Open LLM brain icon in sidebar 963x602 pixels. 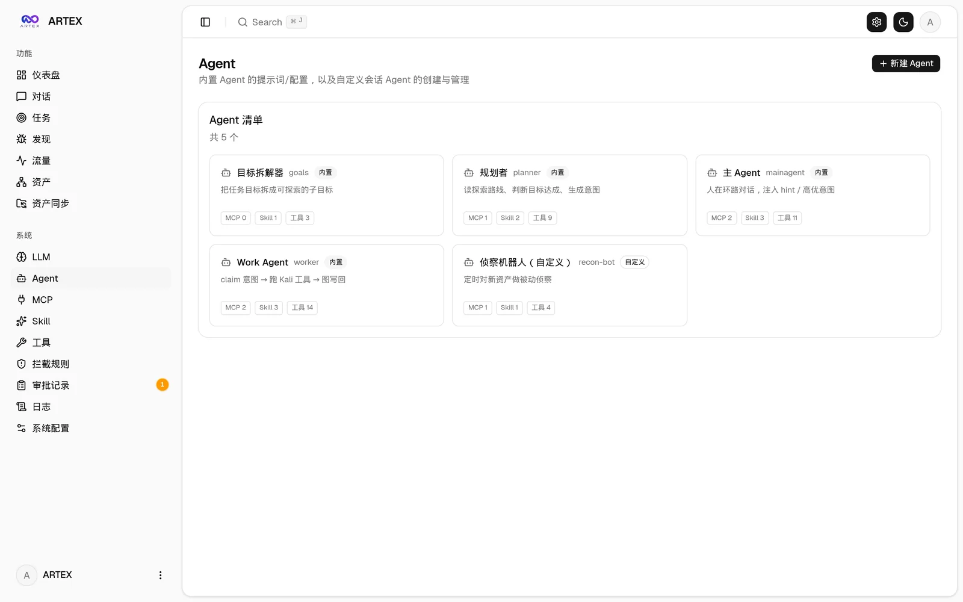pyautogui.click(x=22, y=257)
